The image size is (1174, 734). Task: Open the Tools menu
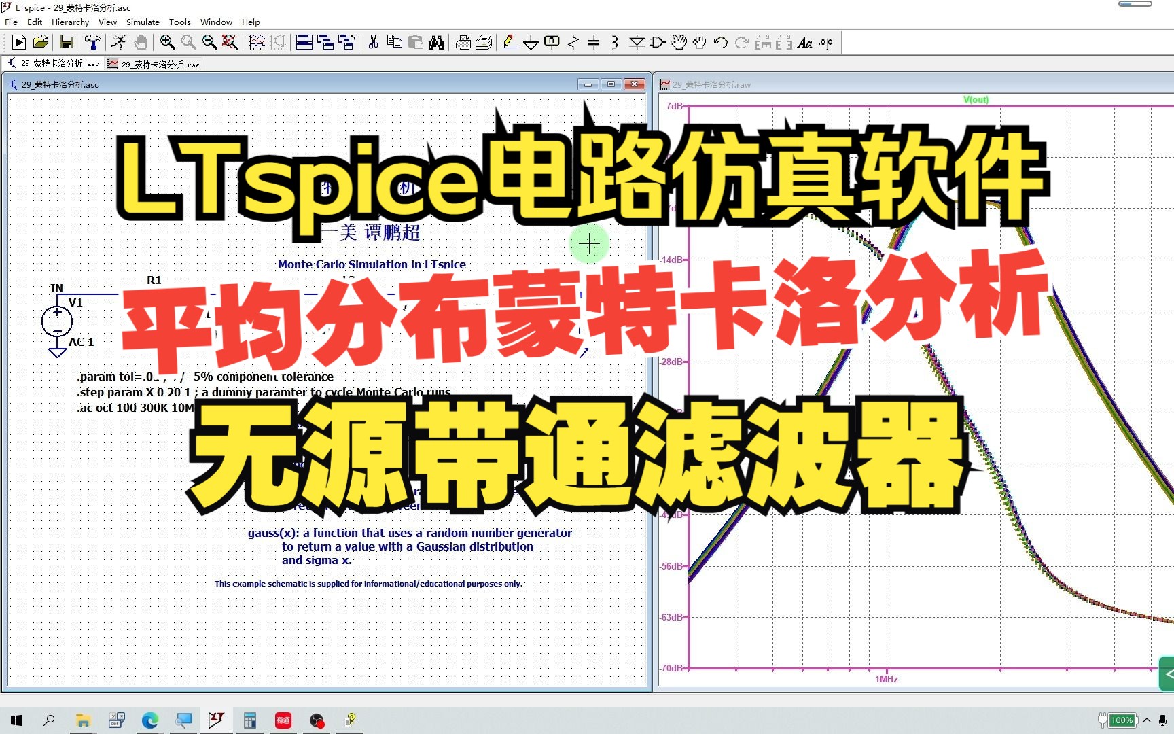180,22
